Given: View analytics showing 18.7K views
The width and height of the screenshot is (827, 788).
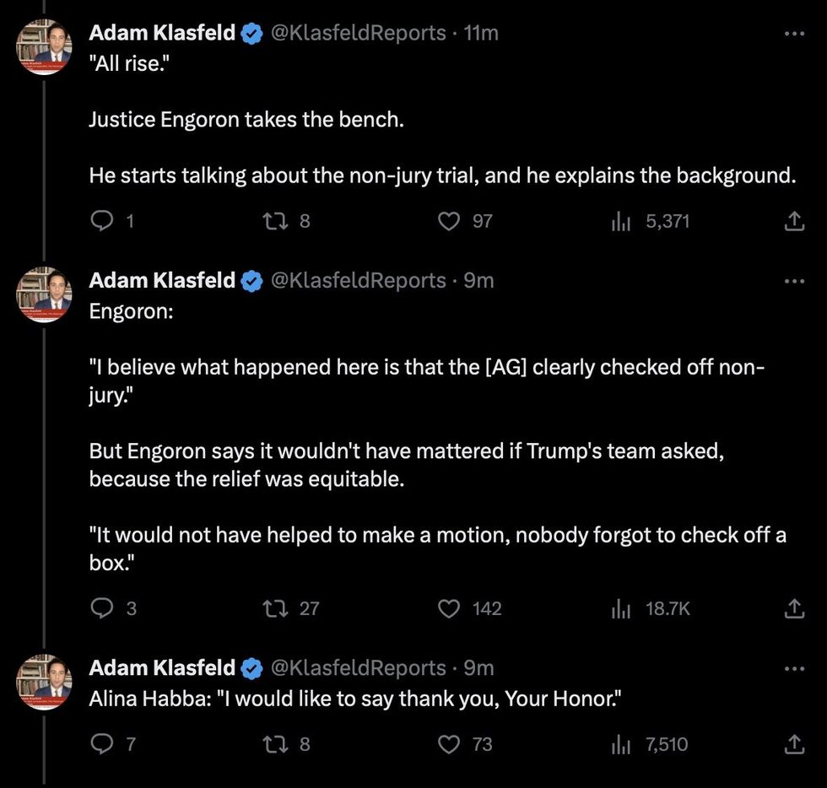Looking at the screenshot, I should tap(621, 607).
